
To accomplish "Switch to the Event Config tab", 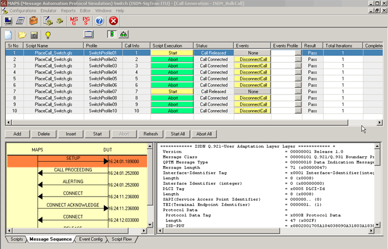I will click(91, 239).
